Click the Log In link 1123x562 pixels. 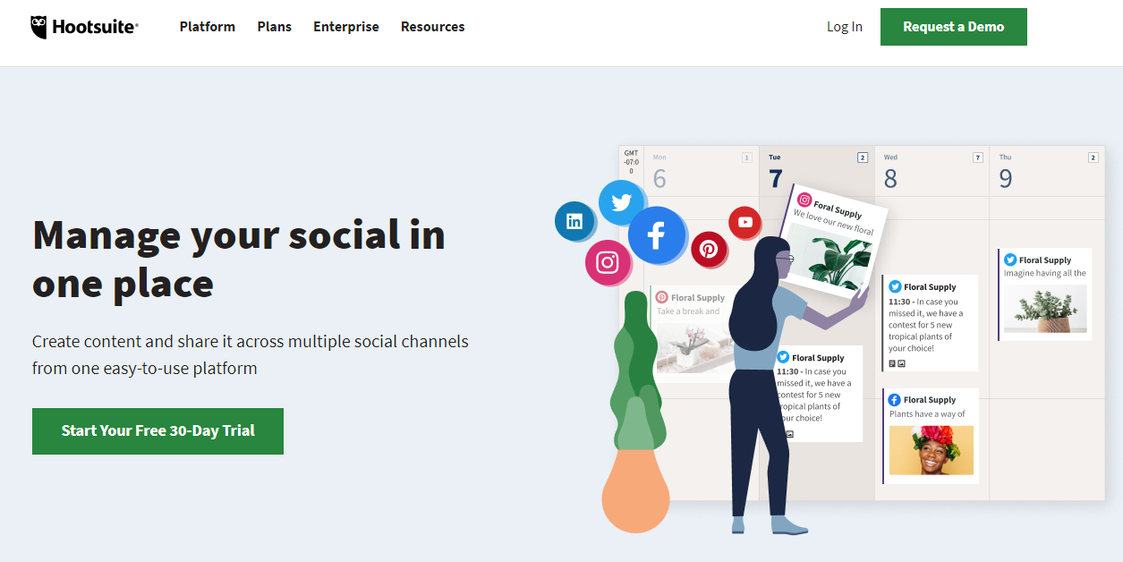point(845,27)
